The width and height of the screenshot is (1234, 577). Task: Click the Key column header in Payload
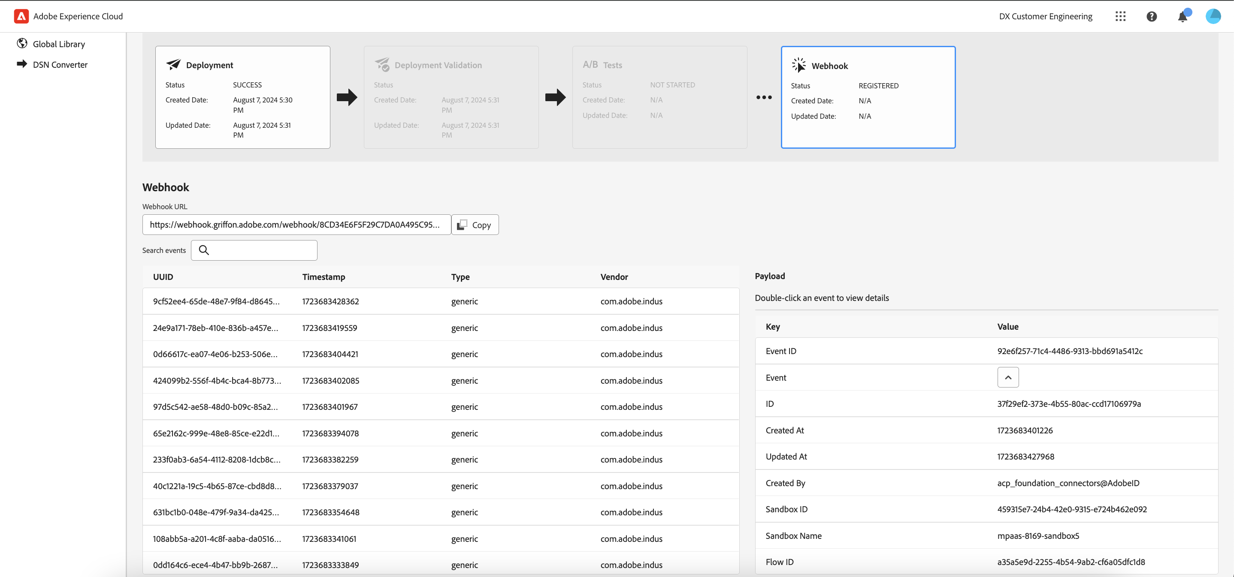(772, 326)
